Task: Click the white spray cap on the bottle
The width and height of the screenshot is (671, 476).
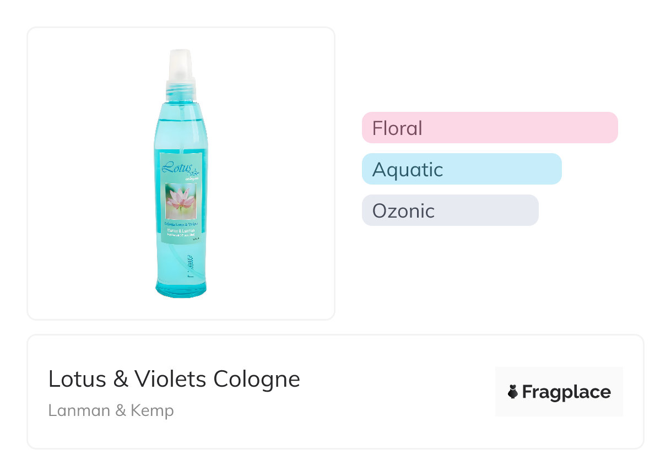Action: click(x=181, y=63)
